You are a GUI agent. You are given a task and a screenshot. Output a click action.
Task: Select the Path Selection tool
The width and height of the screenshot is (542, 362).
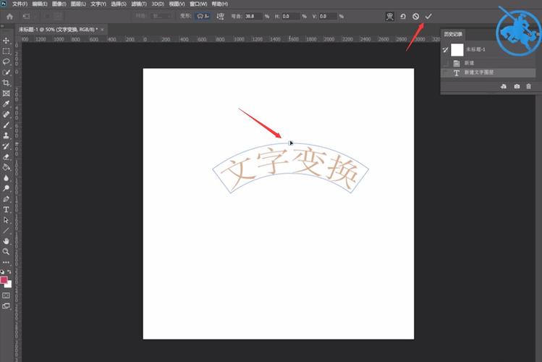7,220
